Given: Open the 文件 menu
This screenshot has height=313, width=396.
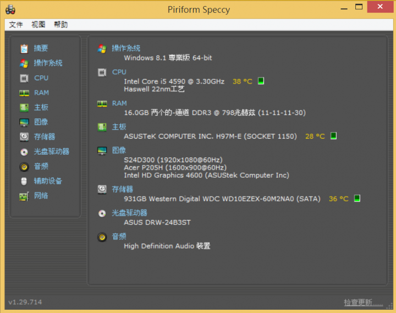Looking at the screenshot, I should click(16, 25).
